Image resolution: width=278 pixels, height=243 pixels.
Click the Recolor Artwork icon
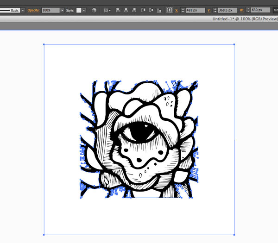(x=94, y=10)
